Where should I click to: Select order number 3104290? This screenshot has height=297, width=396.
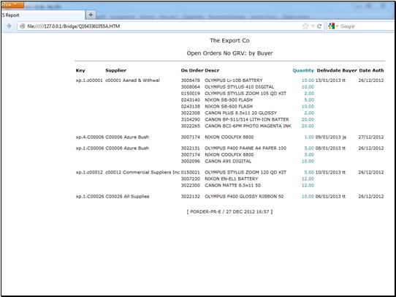190,119
